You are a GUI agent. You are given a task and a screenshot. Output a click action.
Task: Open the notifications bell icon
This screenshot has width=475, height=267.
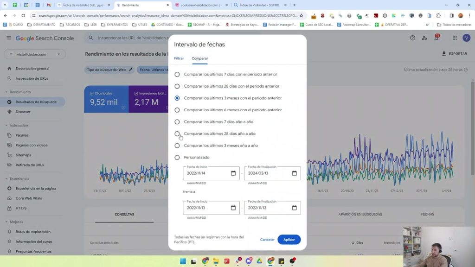coord(436,38)
